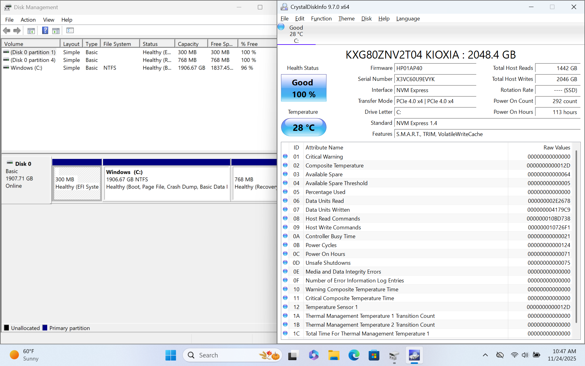Select the C: drive tab with Good status
Image resolution: width=585 pixels, height=366 pixels.
296,34
